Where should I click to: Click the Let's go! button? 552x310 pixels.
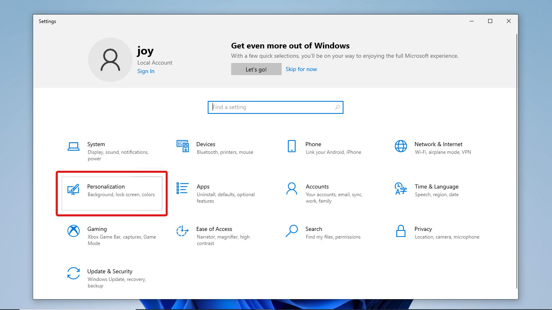click(256, 69)
